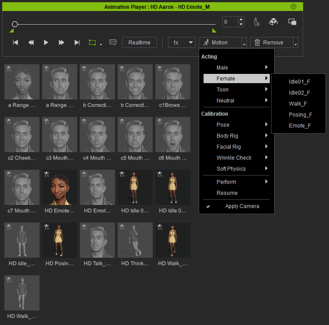Viewport: 329px width, 325px height.
Task: Click the Remove button
Action: (272, 43)
